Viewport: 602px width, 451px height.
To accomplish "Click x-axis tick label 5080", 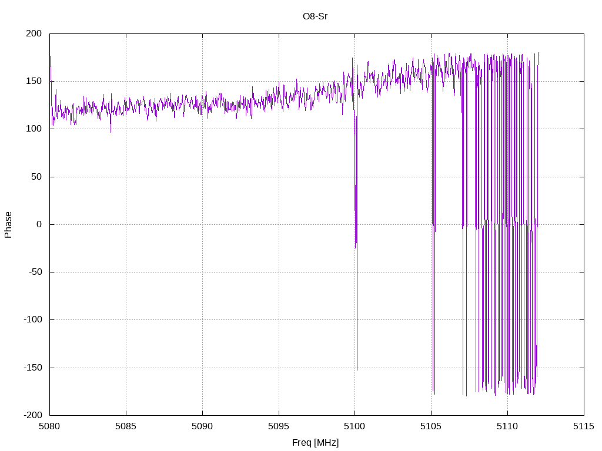I will (x=49, y=426).
